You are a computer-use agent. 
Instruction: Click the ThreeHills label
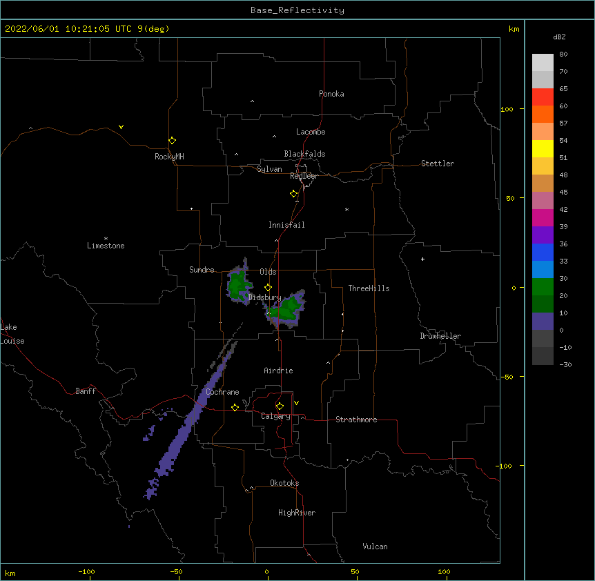(369, 288)
